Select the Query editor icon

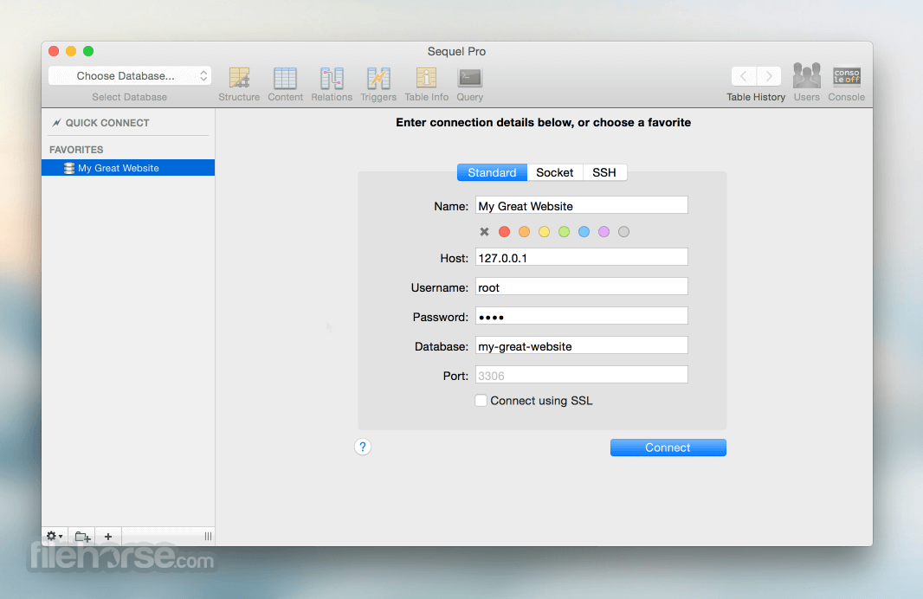tap(469, 78)
